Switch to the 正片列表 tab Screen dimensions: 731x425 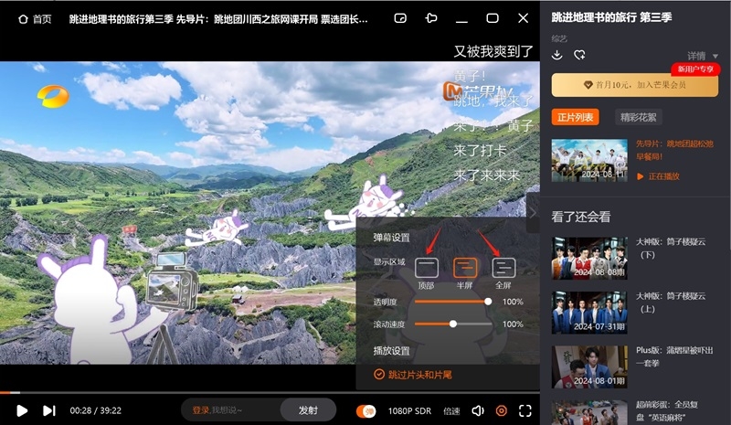(576, 117)
